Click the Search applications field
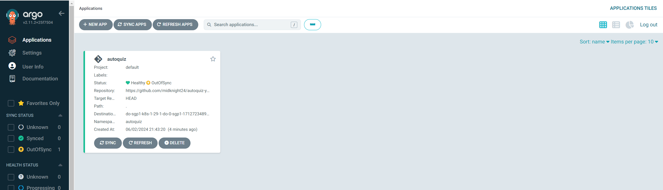663x190 pixels. (x=250, y=25)
